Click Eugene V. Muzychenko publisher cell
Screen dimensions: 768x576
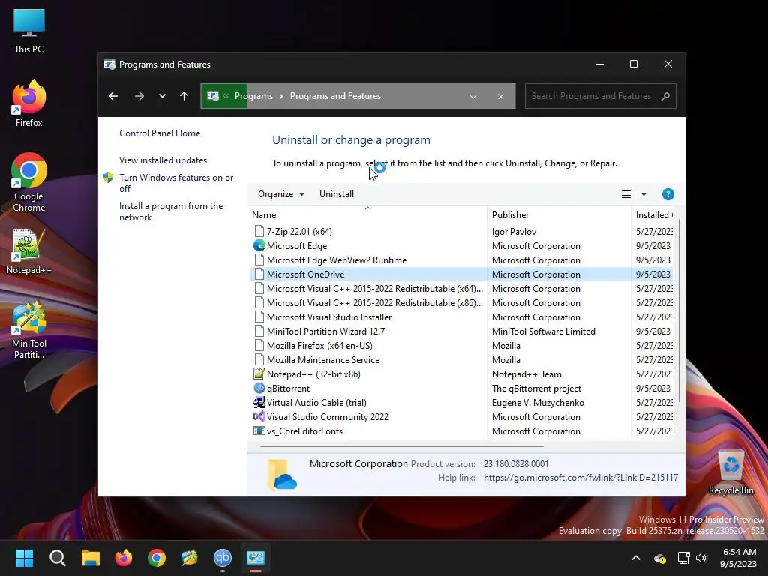(x=538, y=402)
